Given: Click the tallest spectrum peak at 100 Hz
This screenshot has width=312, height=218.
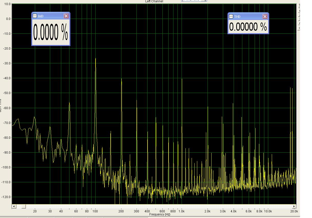Looking at the screenshot, I should coord(96,59).
